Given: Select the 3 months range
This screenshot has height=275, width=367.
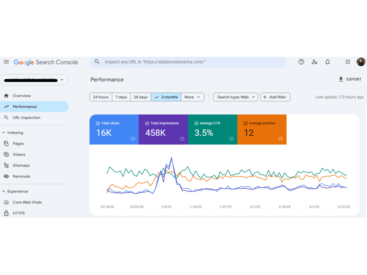Looking at the screenshot, I should 166,97.
